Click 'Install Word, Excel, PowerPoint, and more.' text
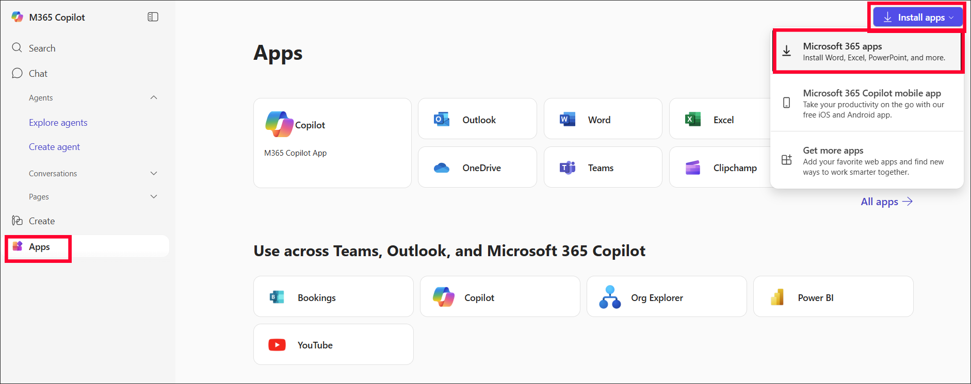 tap(874, 58)
